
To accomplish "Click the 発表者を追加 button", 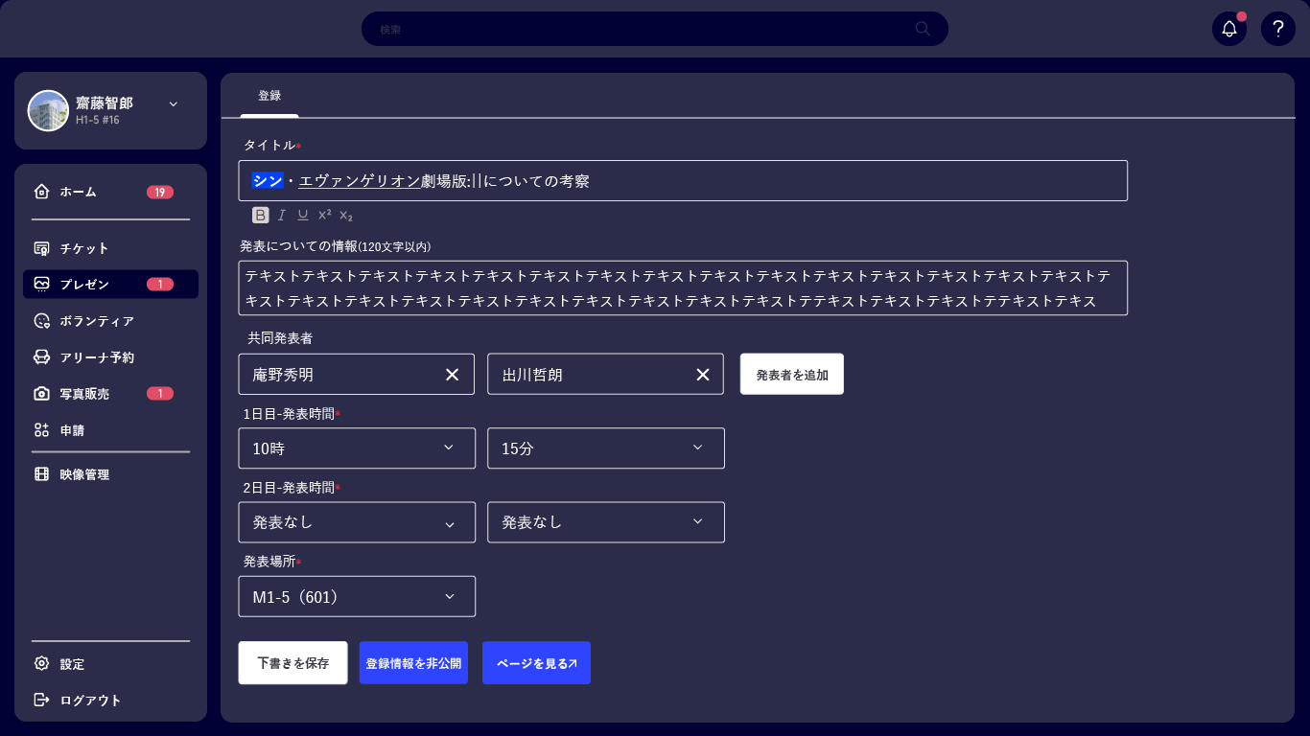I will coord(792,374).
